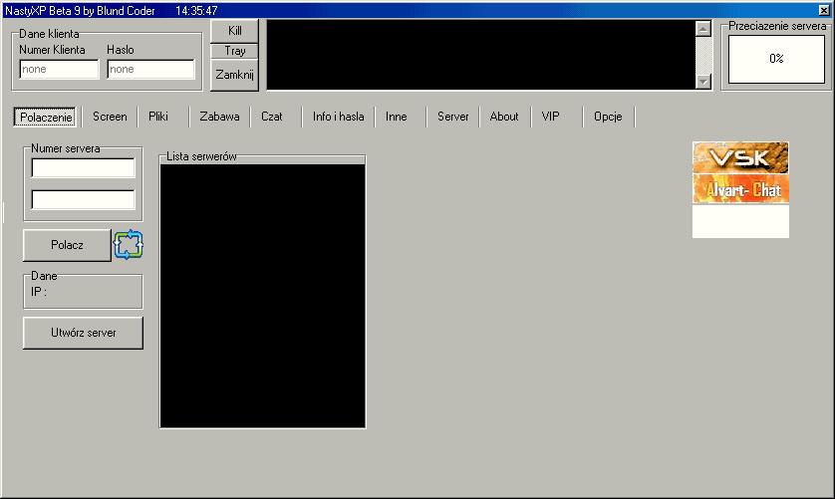
Task: Click the Polacz connect button
Action: [67, 244]
